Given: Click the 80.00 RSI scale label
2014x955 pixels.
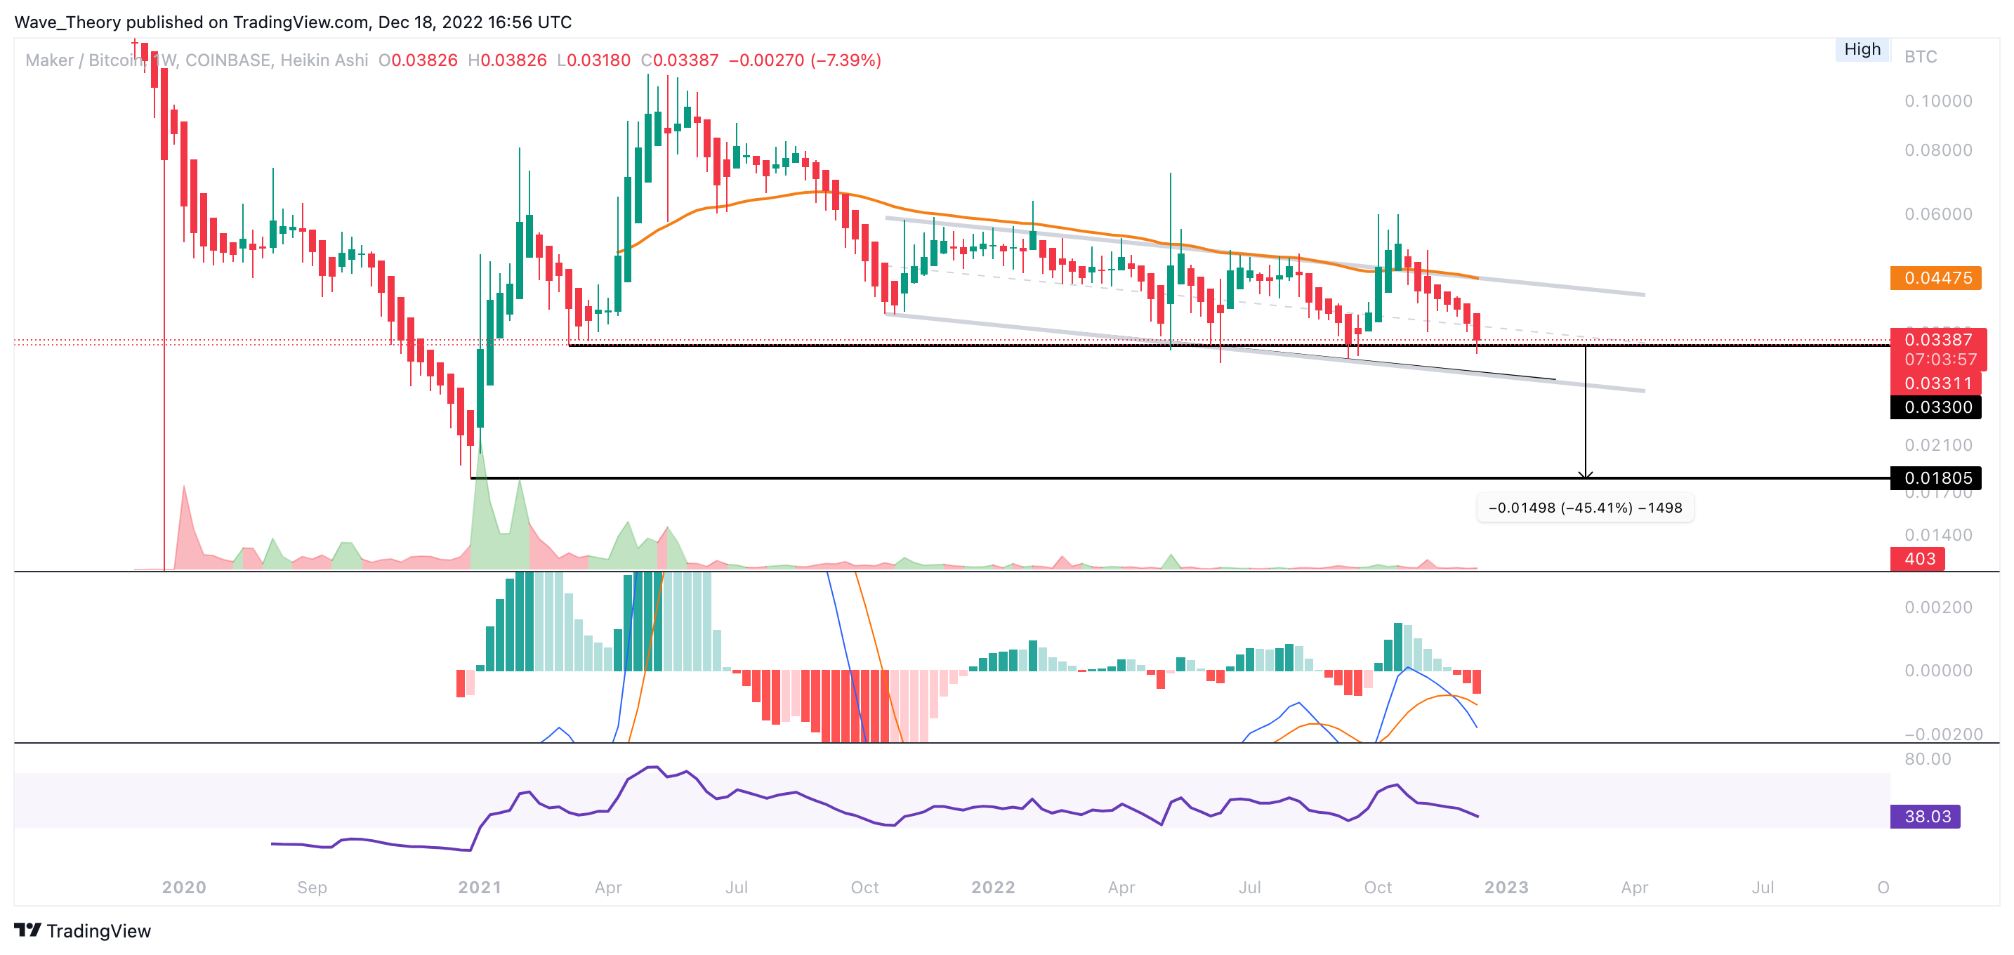Looking at the screenshot, I should point(1927,759).
